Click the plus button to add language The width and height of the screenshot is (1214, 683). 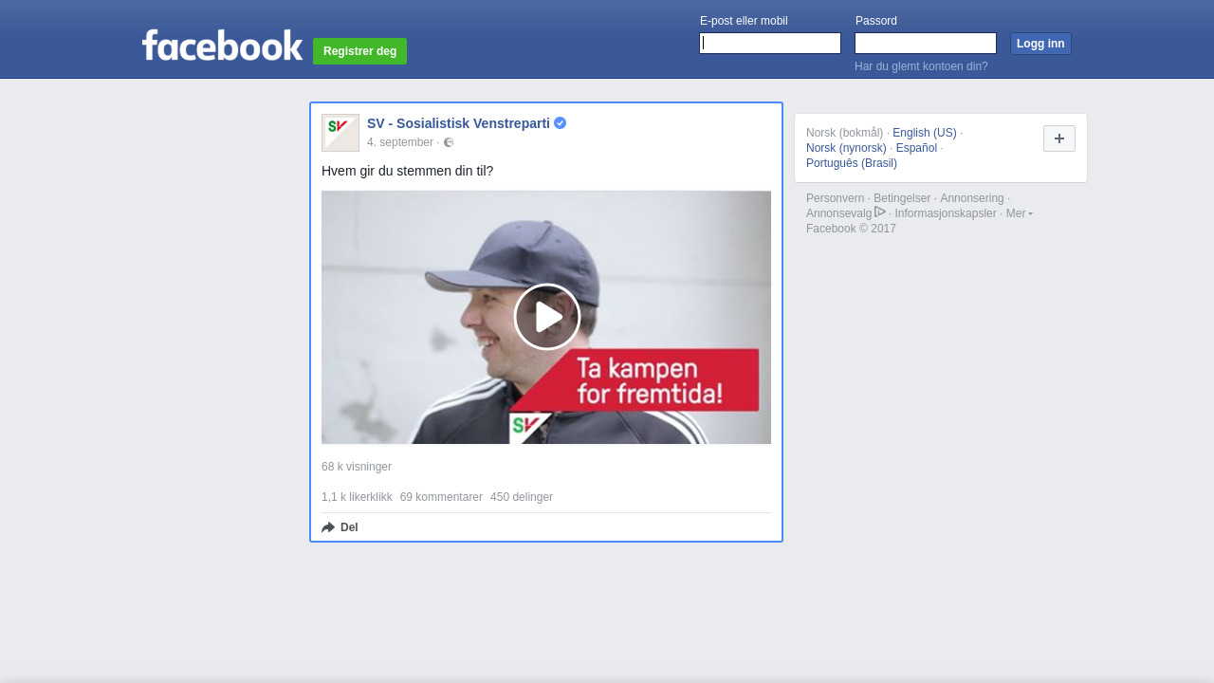tap(1059, 138)
